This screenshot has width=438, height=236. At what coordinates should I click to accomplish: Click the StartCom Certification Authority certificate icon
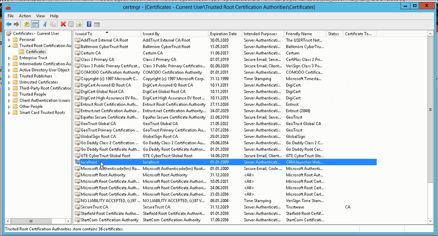pos(78,220)
